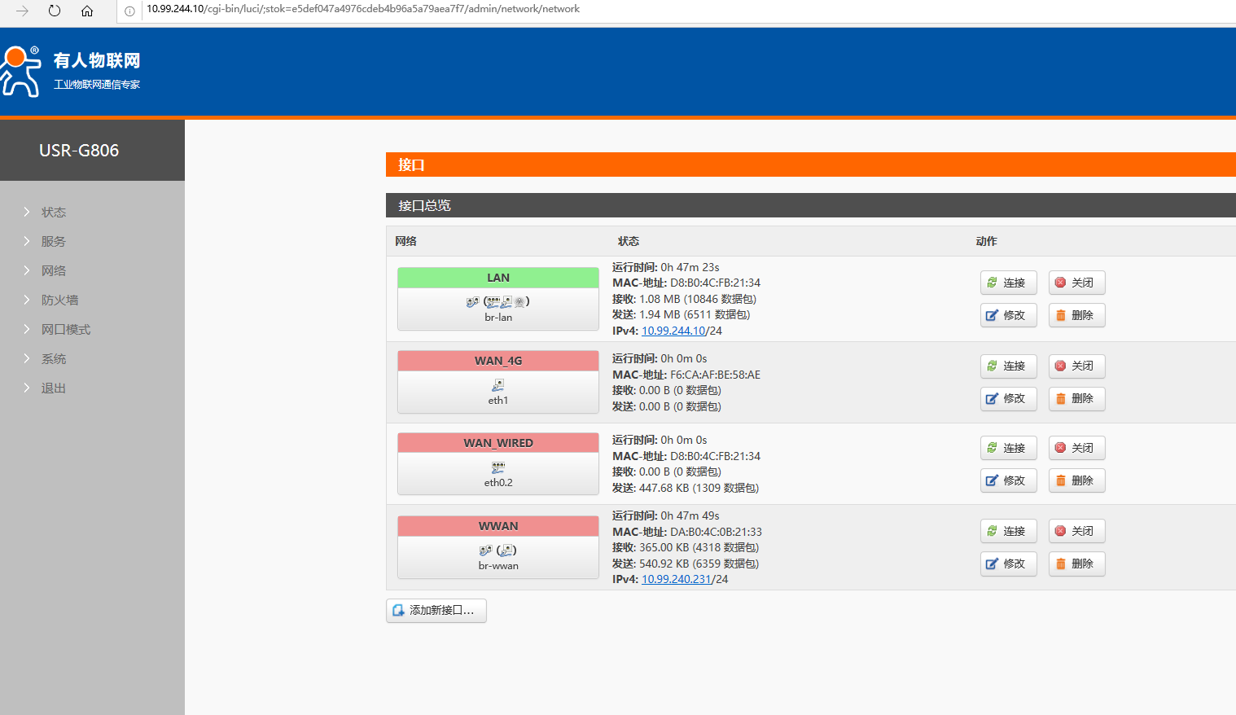1236x715 pixels.
Task: Click the br-lan bridge icon under LAN
Action: [x=472, y=301]
